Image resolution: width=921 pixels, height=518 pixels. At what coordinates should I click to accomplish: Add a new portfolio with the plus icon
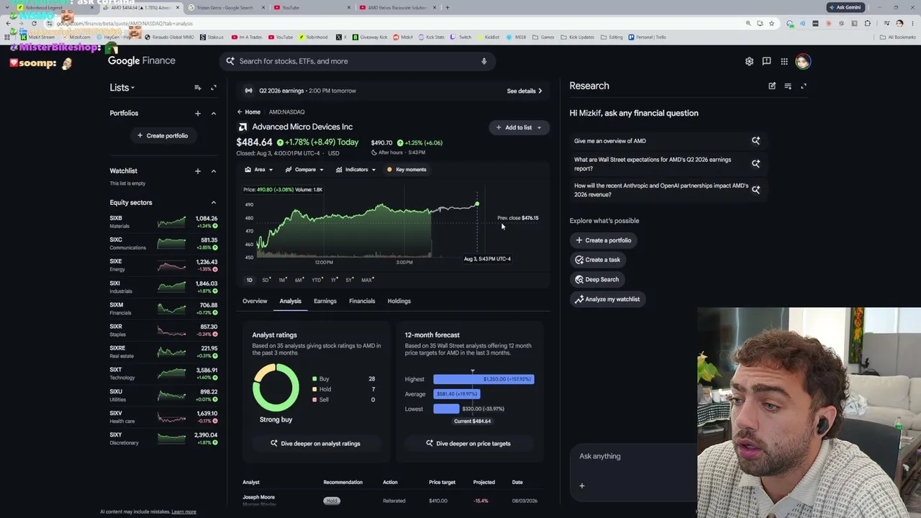pyautogui.click(x=198, y=113)
